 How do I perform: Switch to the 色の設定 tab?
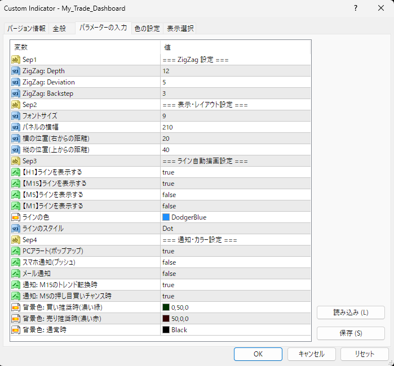pos(147,29)
